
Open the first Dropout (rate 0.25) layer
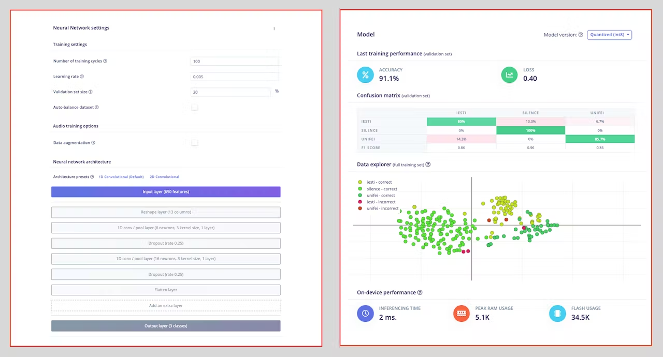point(166,243)
